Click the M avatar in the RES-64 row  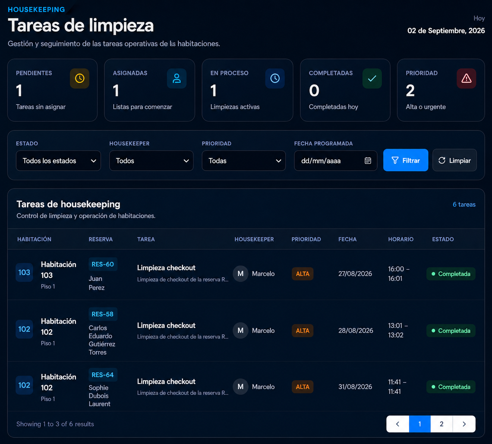(x=240, y=387)
